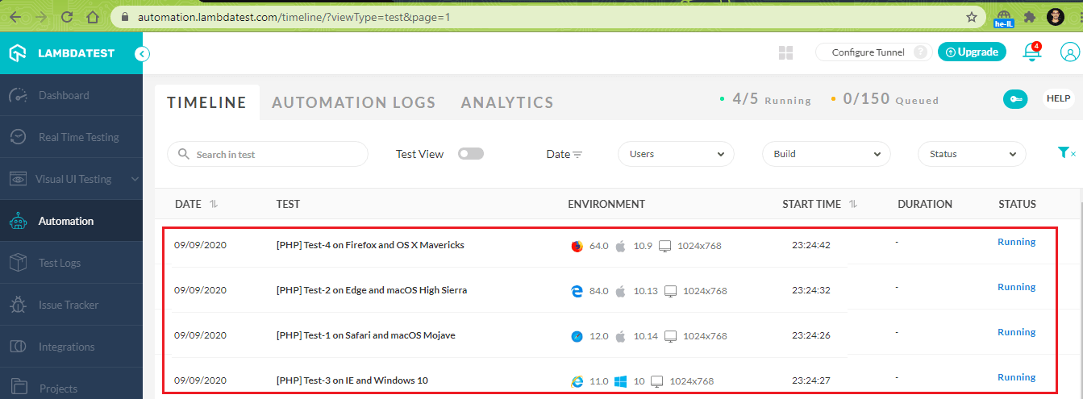Click start time 23:24:42

point(811,246)
